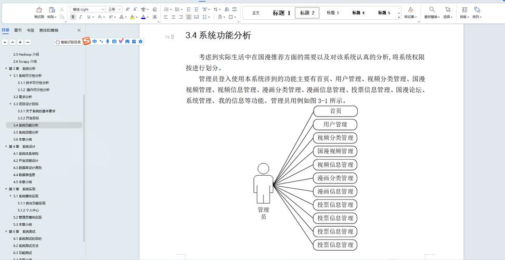
Task: Click the Sogou input method S logo
Action: click(x=87, y=41)
